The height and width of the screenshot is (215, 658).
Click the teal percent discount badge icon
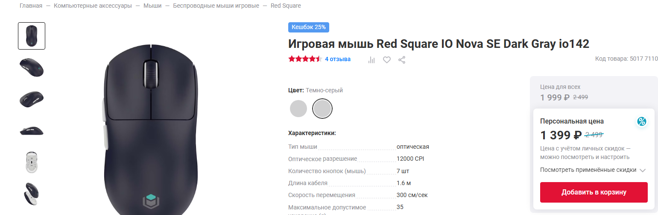click(641, 122)
